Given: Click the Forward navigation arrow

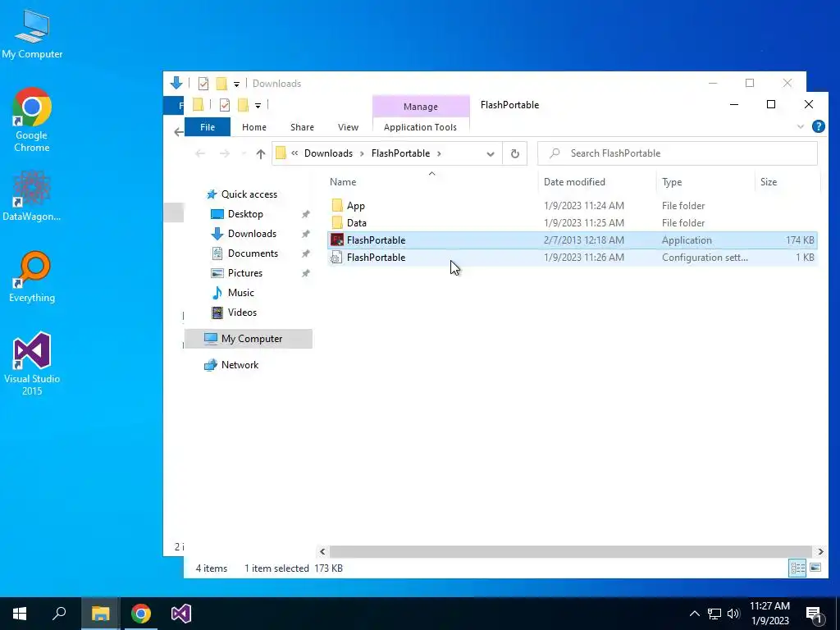Looking at the screenshot, I should click(x=225, y=153).
